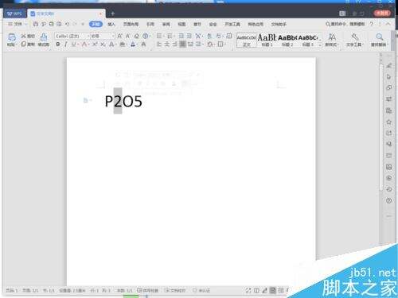This screenshot has height=298, width=398.
Task: Click the Paste icon in the ribbon
Action: pos(12,37)
